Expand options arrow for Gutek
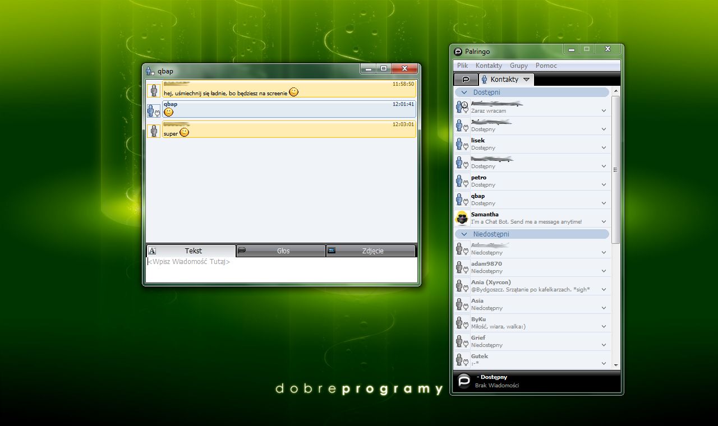The image size is (718, 426). click(x=604, y=364)
